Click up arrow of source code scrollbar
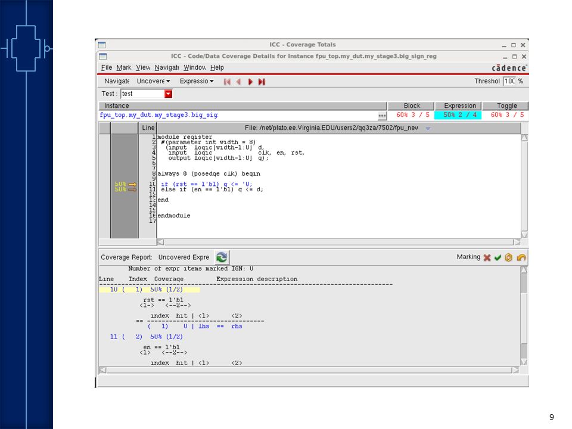Screen dimensions: 572x429 click(524, 138)
